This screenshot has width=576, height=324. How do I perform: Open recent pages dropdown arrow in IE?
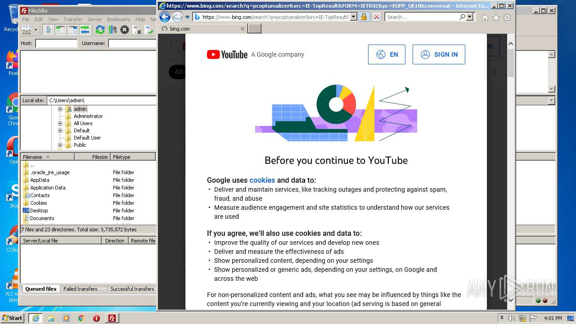point(188,17)
